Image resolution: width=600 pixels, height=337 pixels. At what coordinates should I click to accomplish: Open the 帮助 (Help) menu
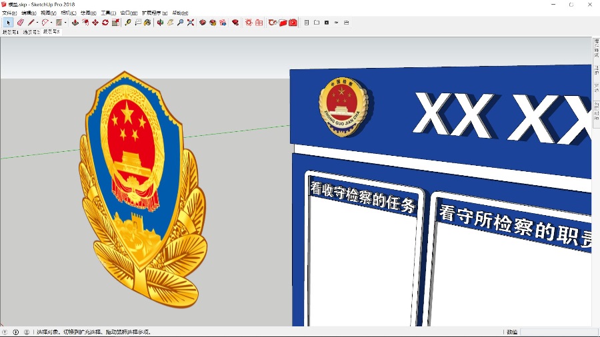180,13
